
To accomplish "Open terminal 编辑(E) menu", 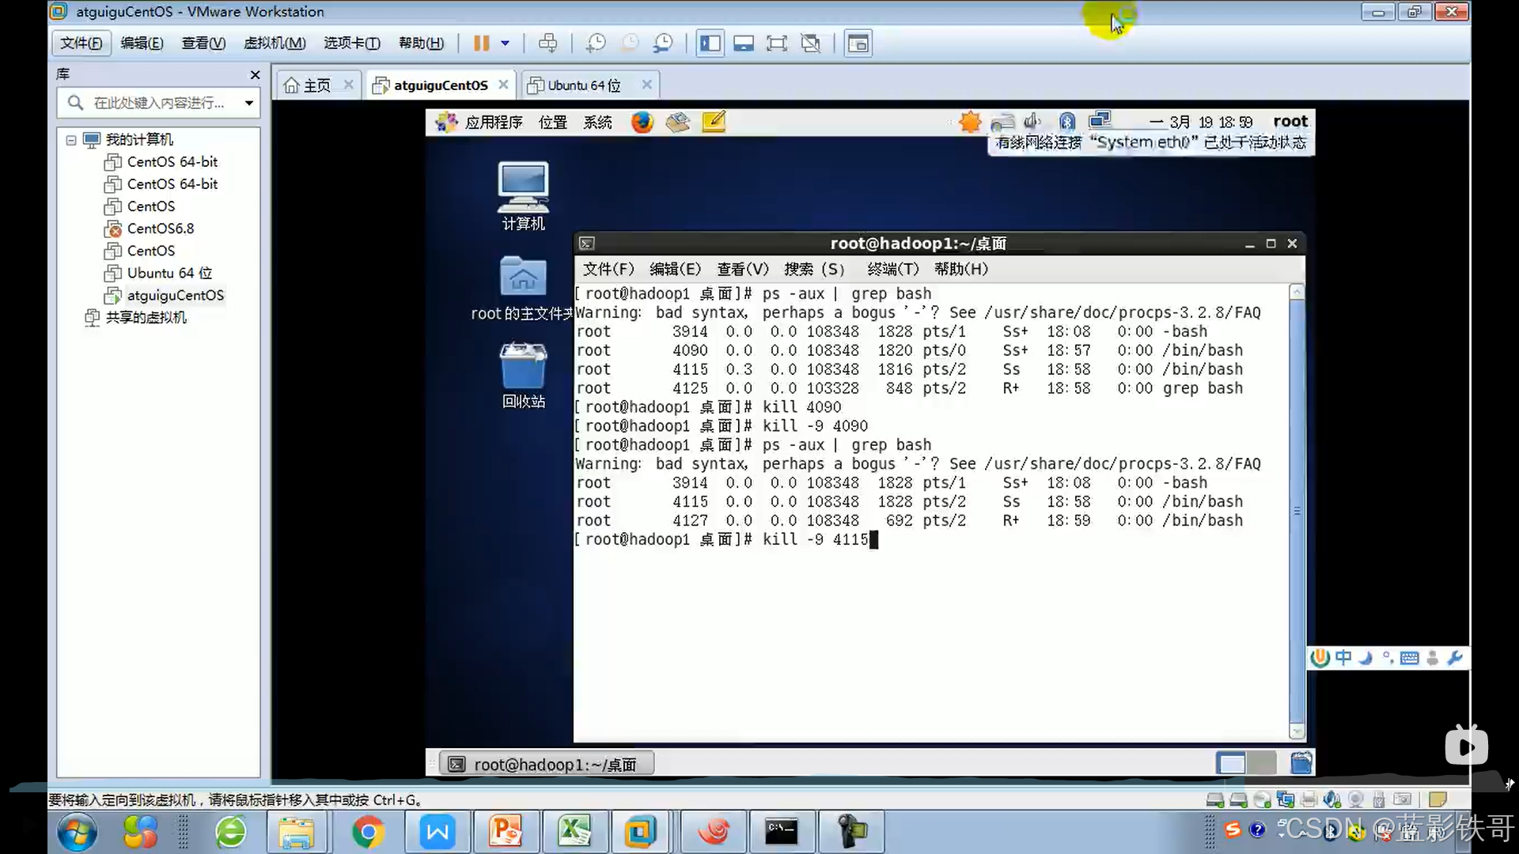I will 675,269.
